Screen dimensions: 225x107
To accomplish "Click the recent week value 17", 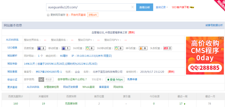I will click(181, 104).
